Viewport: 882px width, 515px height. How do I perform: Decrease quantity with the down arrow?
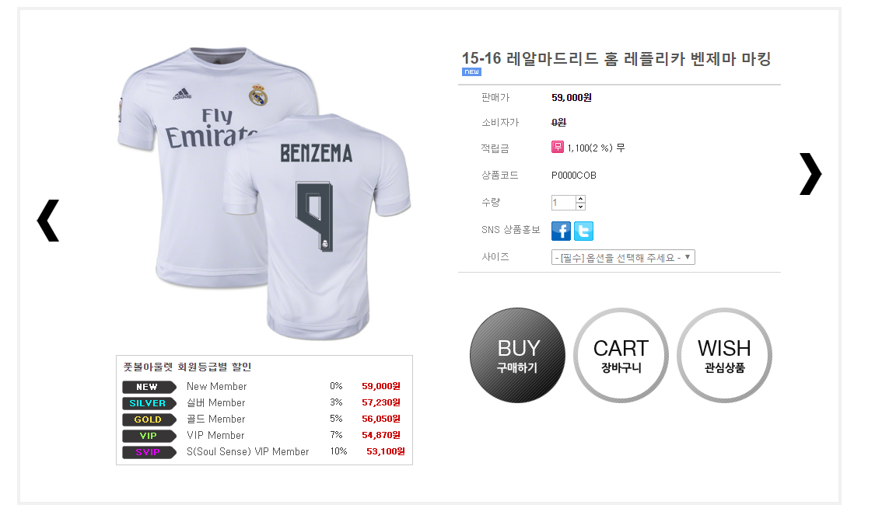(x=580, y=207)
